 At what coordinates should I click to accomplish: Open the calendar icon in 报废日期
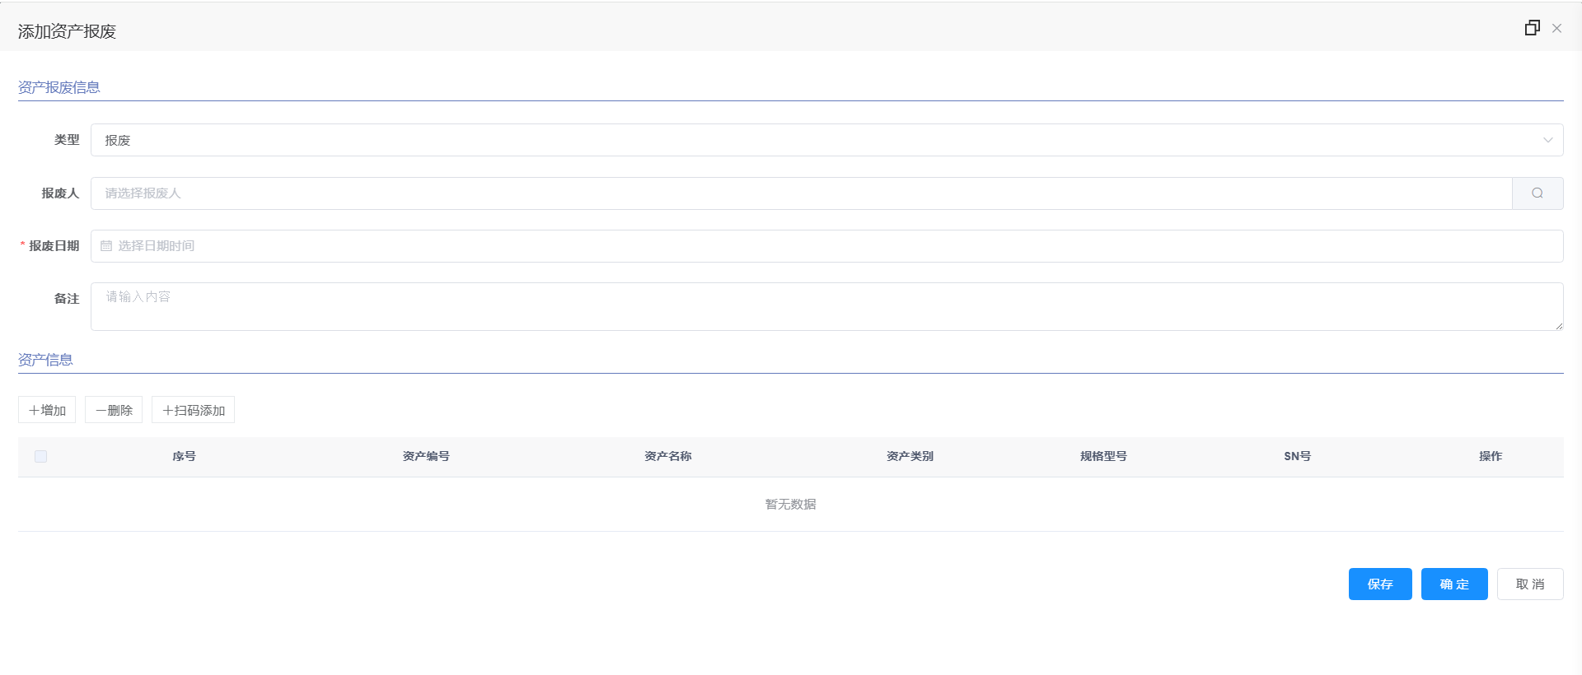(106, 246)
